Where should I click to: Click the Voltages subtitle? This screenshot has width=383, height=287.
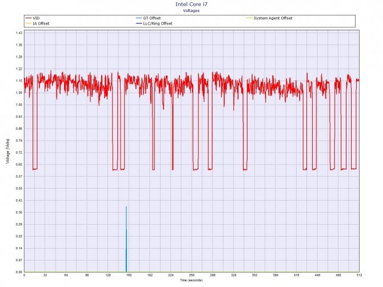pos(191,11)
